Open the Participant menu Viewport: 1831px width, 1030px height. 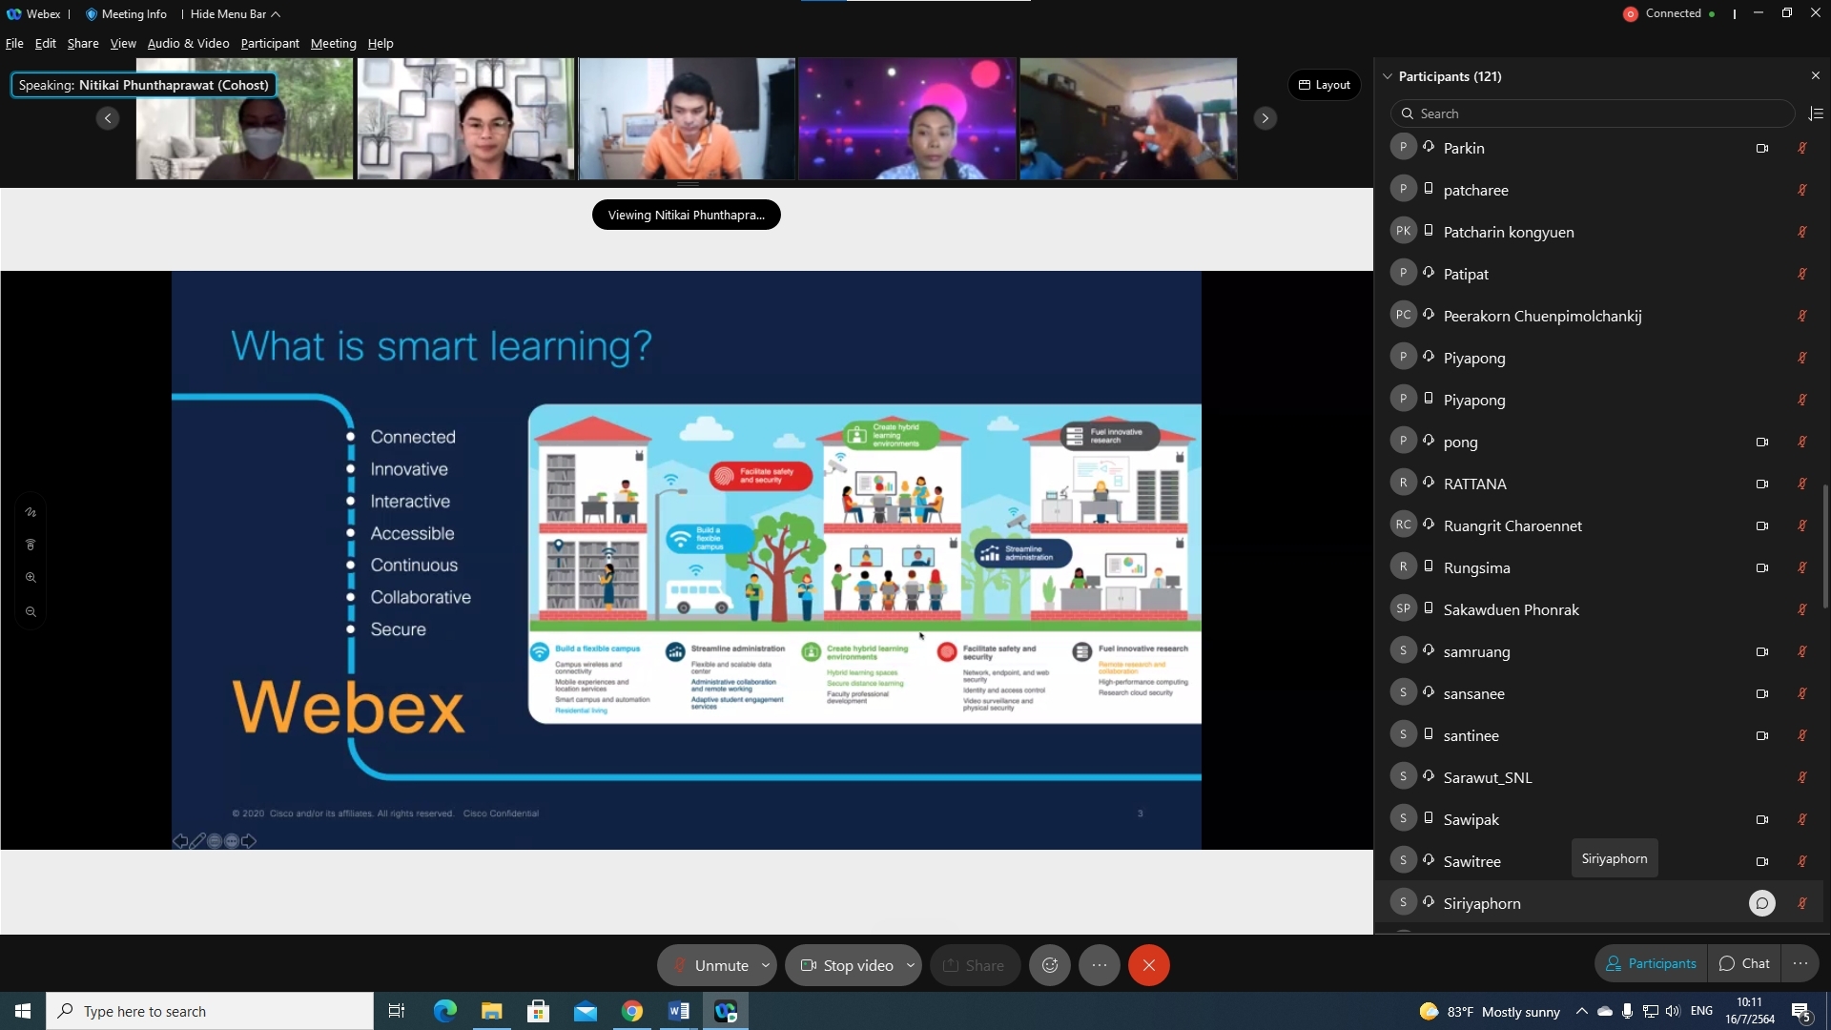tap(269, 44)
